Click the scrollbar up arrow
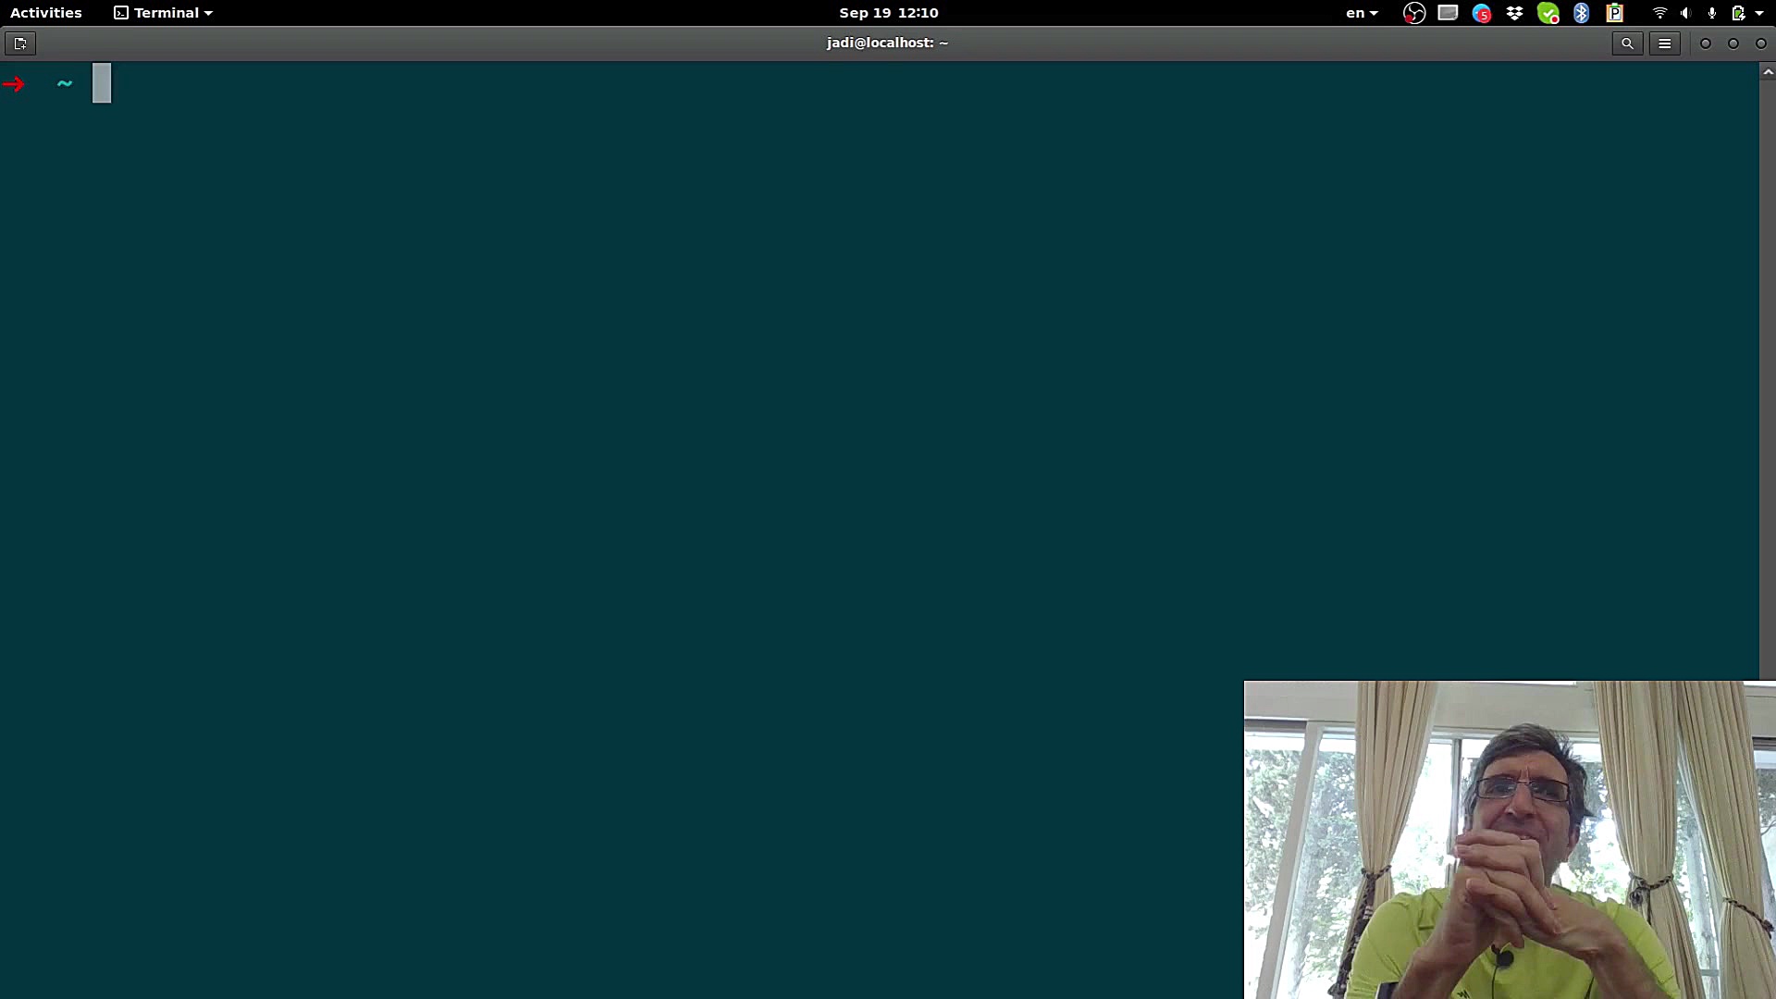The height and width of the screenshot is (999, 1776). pos(1767,71)
